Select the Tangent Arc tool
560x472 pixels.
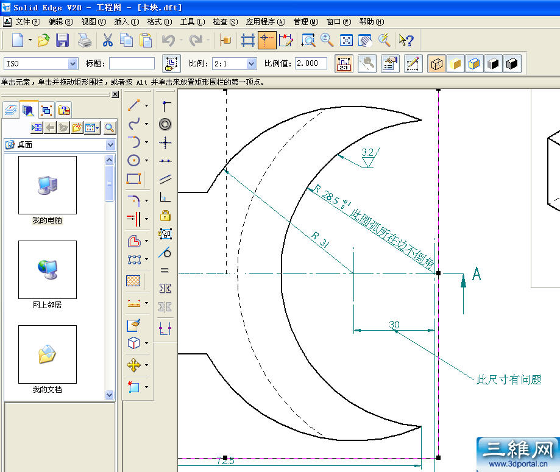[133, 142]
